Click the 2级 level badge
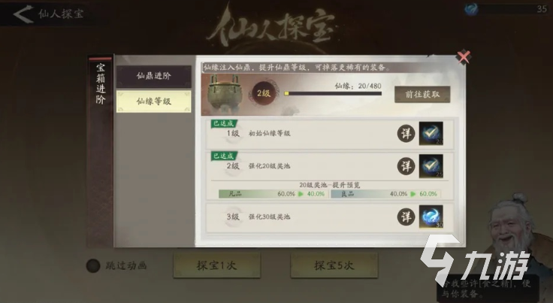The height and width of the screenshot is (303, 553). point(264,93)
